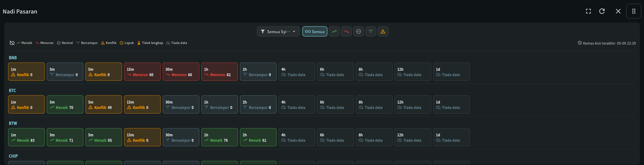Open BTW 2h Menaik 61 card
Screen dimensions: 644x165
tap(258, 137)
